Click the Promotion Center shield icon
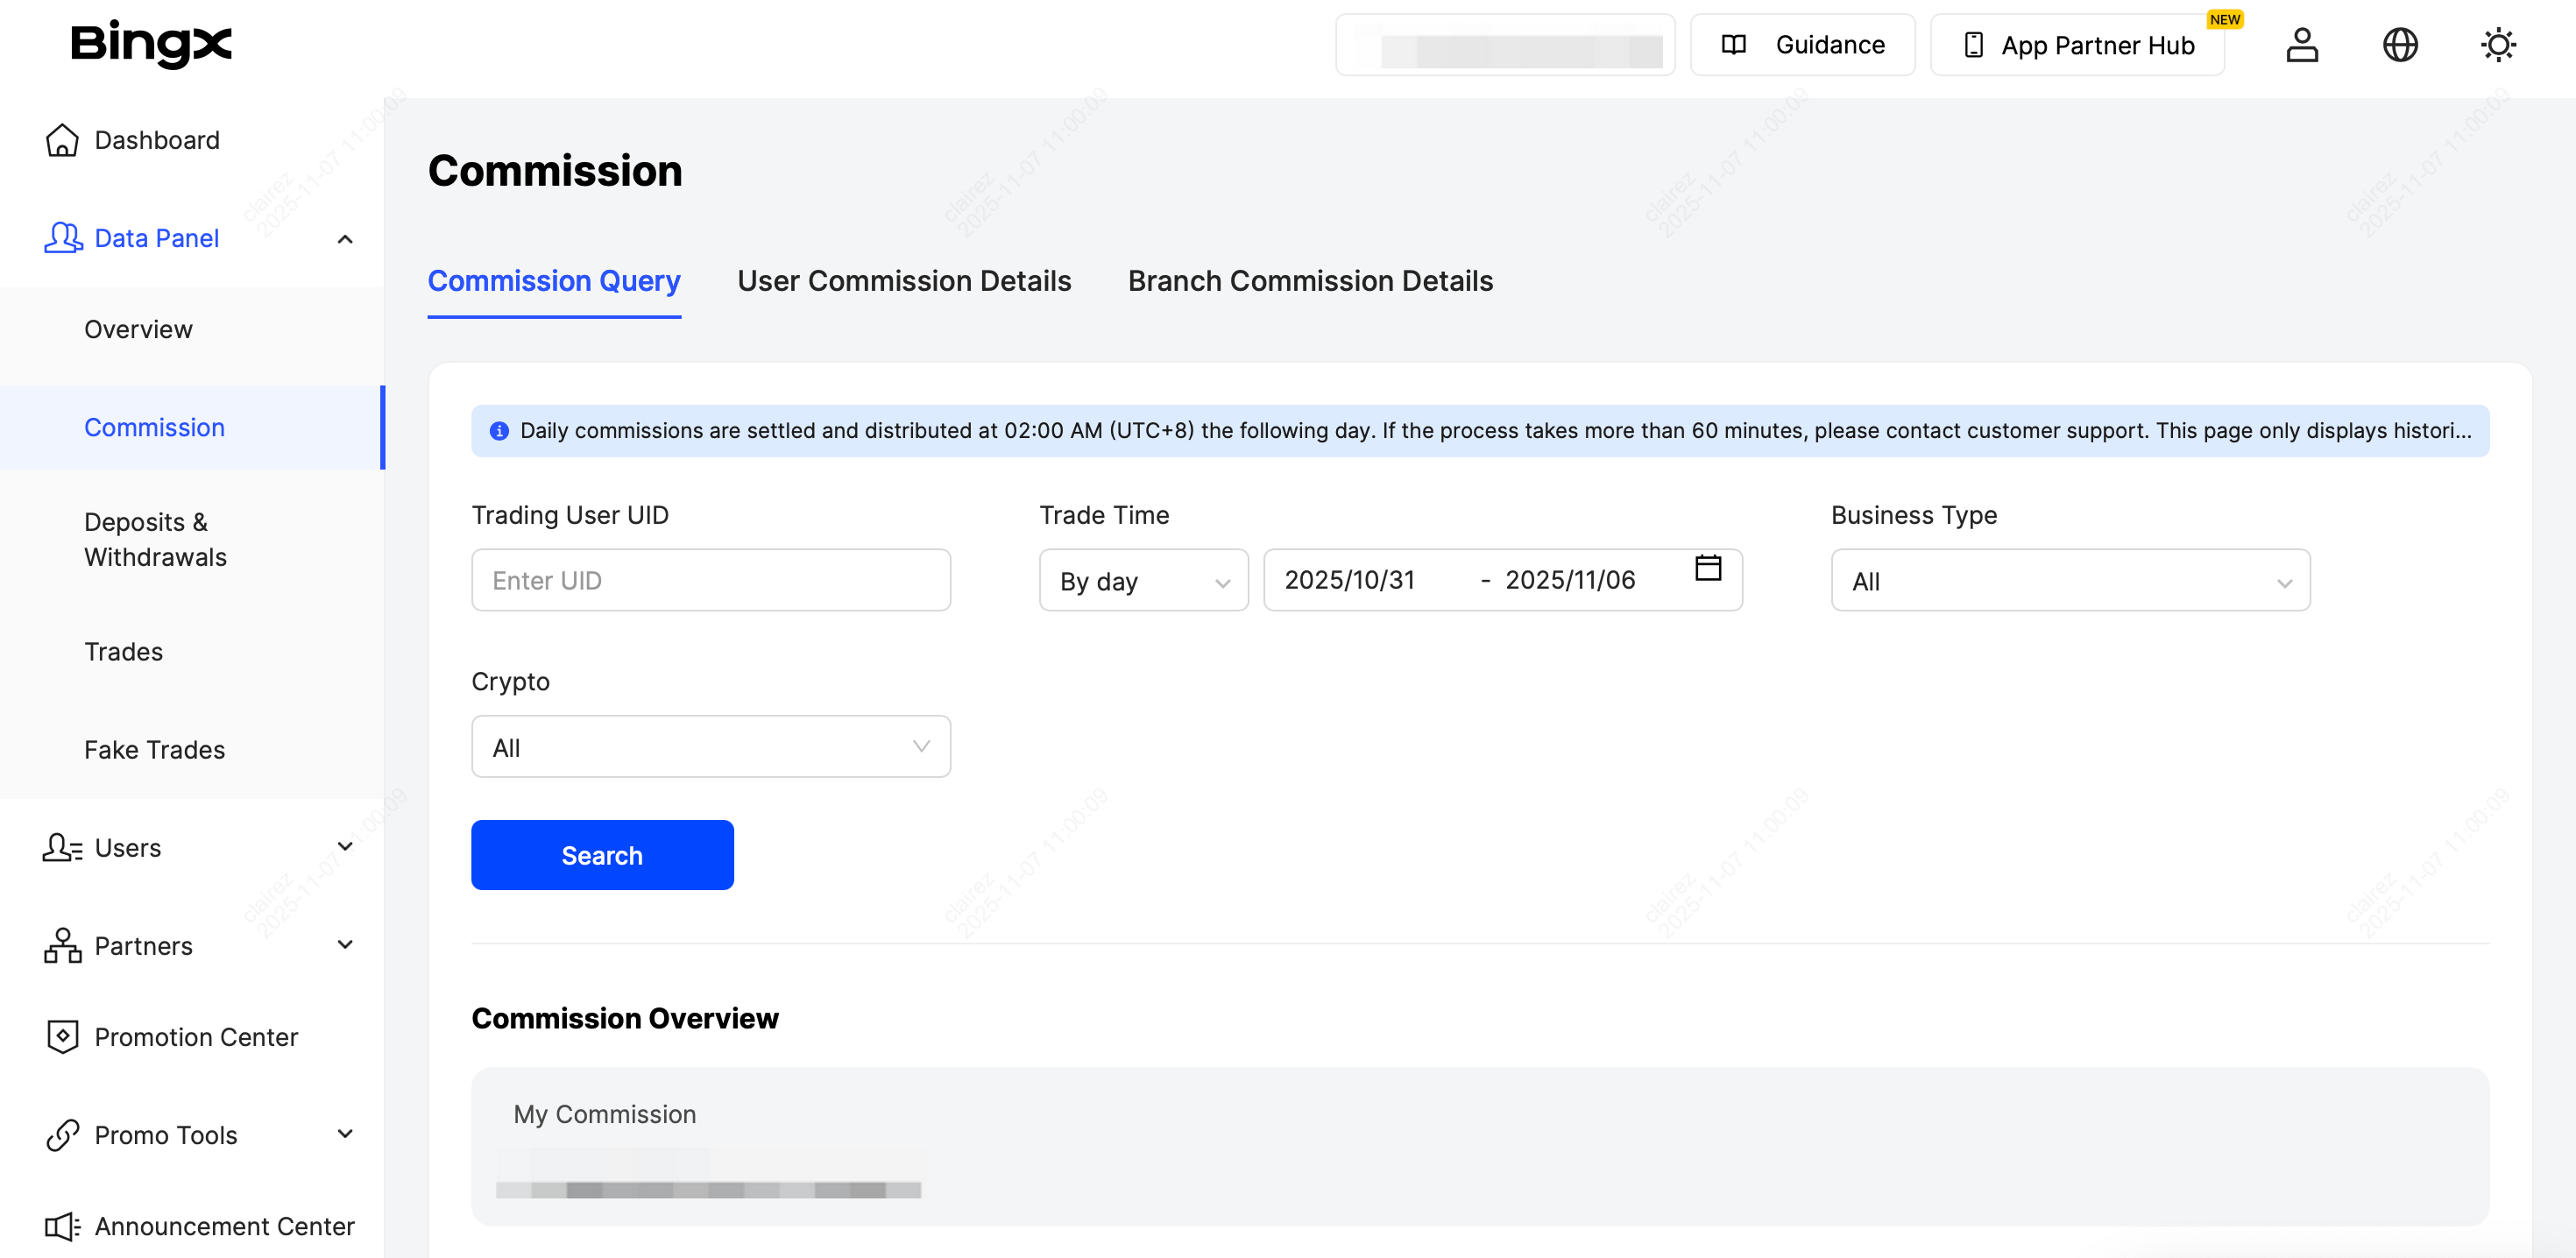The image size is (2576, 1258). [62, 1036]
